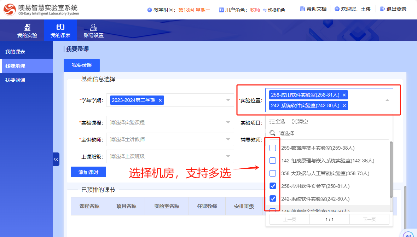Check the 358-大数据与人工智能实验室 checkbox
This screenshot has width=417, height=237.
273,173
